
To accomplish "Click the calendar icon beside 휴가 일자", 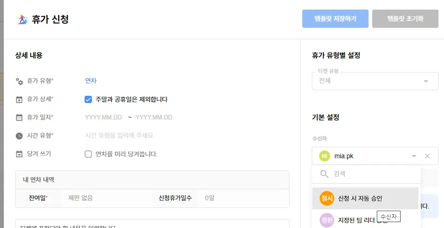I will click(19, 118).
